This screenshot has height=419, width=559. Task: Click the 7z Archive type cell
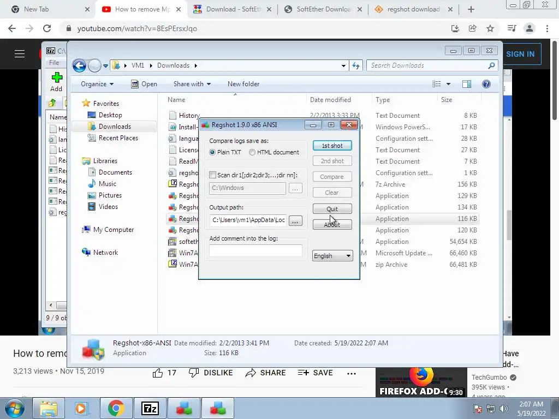click(390, 184)
